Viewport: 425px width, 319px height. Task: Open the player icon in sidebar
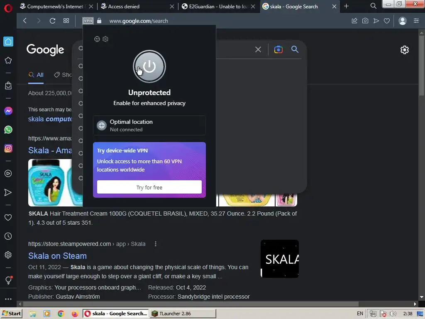click(x=8, y=174)
